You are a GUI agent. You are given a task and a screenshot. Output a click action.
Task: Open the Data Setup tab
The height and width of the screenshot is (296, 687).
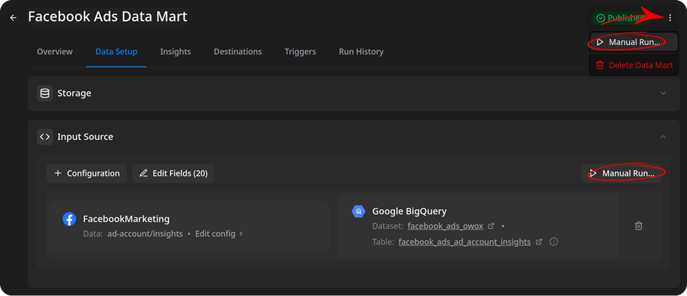pyautogui.click(x=116, y=52)
